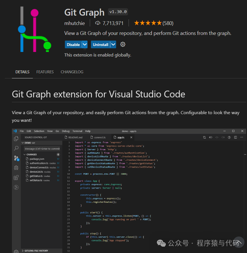Viewport: 247px width, 253px height.
Task: Open the Extensions icon in activity bar
Action: (16, 178)
